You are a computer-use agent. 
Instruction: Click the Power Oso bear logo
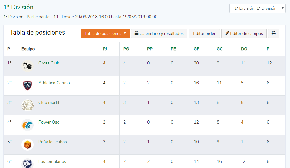click(x=28, y=125)
